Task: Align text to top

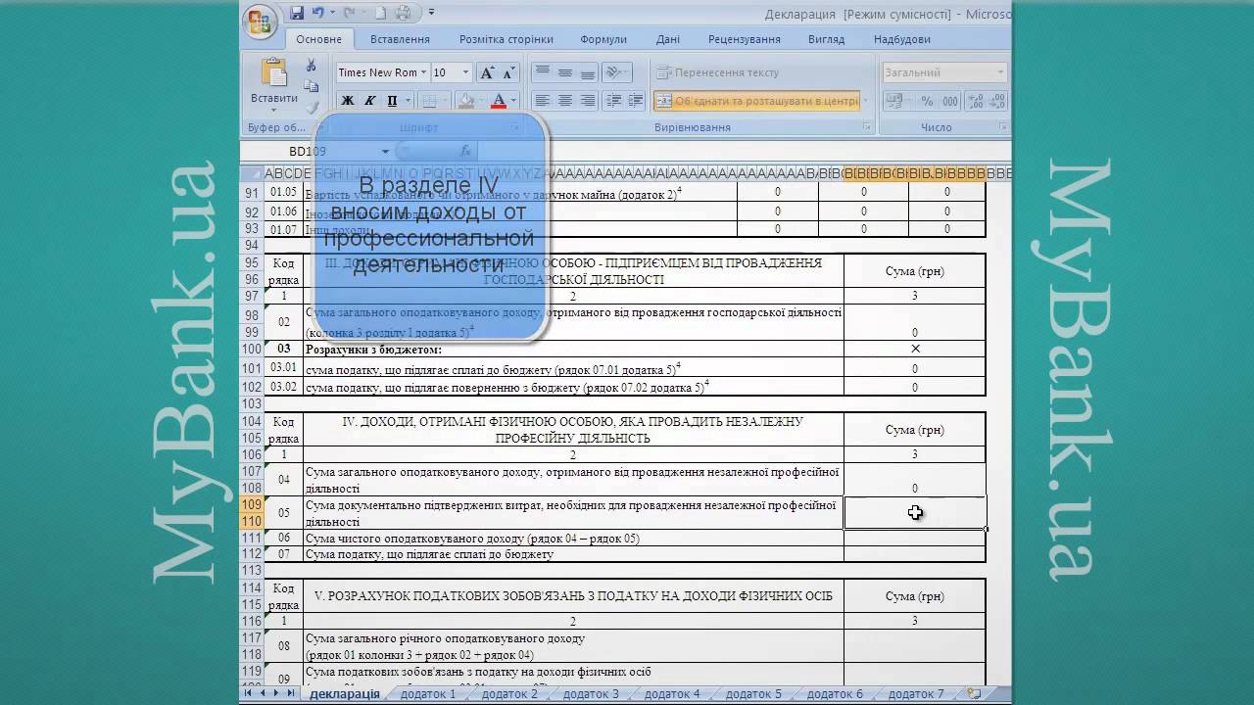Action: tap(542, 72)
